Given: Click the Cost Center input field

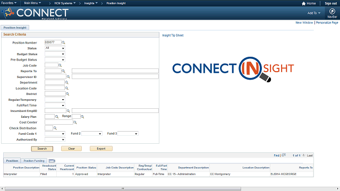Looking at the screenshot, I should pos(59,122).
